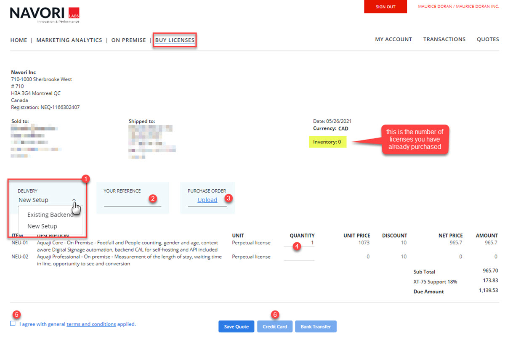This screenshot has height=339, width=505.
Task: Click the XT-75 Support 18% label
Action: pos(435,281)
